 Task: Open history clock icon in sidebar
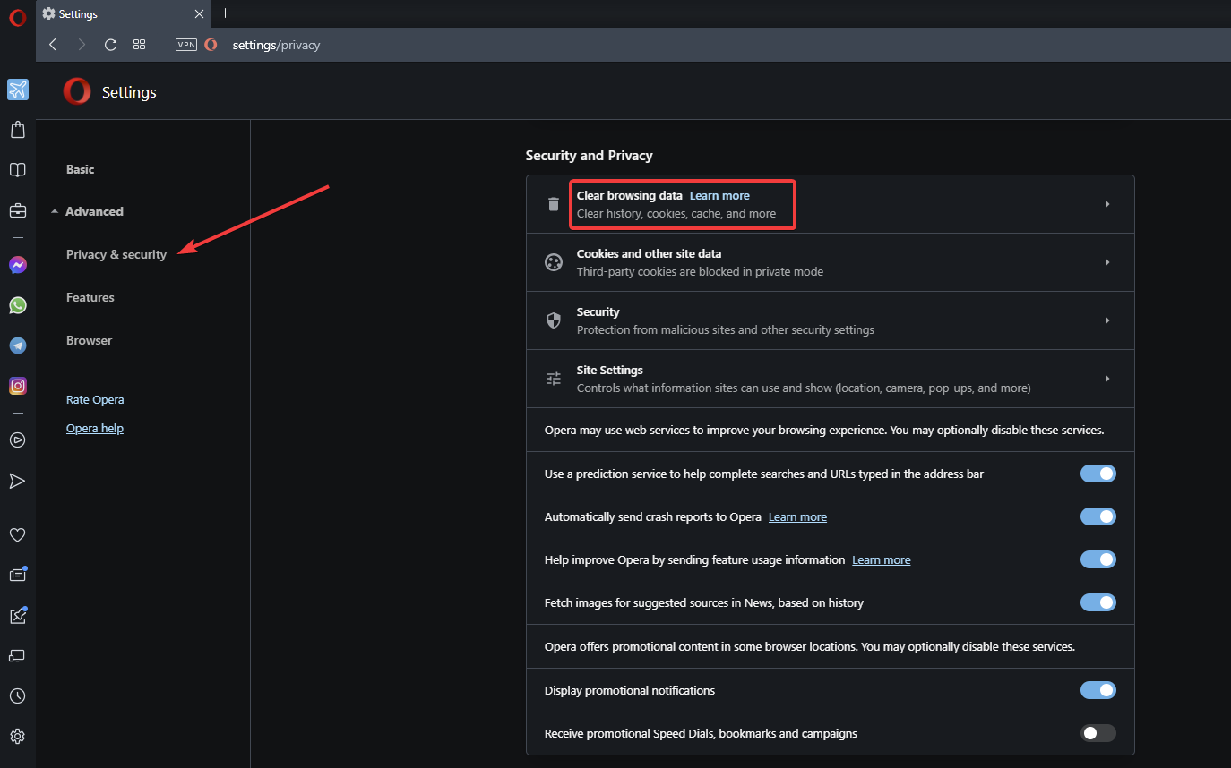click(17, 696)
